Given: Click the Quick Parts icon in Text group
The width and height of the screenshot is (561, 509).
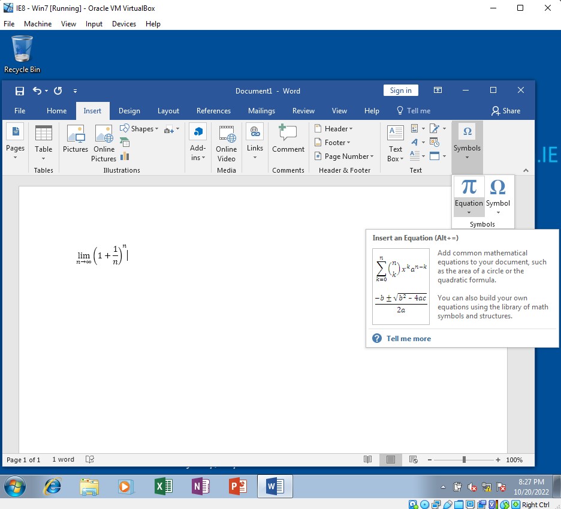Looking at the screenshot, I should tap(418, 128).
